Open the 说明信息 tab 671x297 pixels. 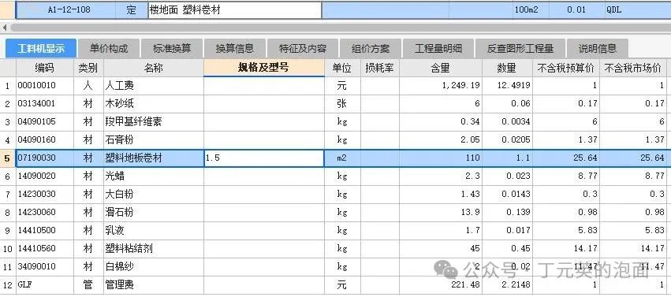point(598,48)
